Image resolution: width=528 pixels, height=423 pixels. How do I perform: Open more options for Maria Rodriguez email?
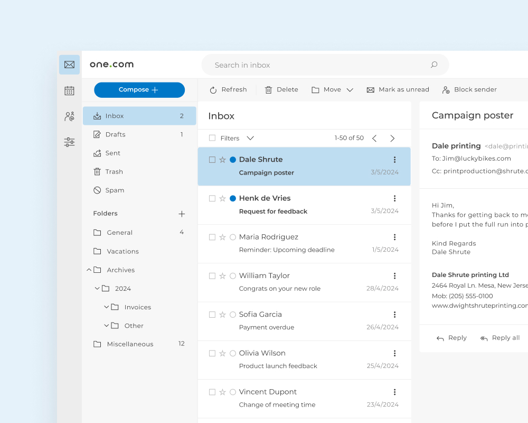click(394, 237)
